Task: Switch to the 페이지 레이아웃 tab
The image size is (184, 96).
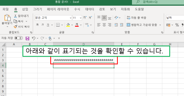Action: [58, 9]
